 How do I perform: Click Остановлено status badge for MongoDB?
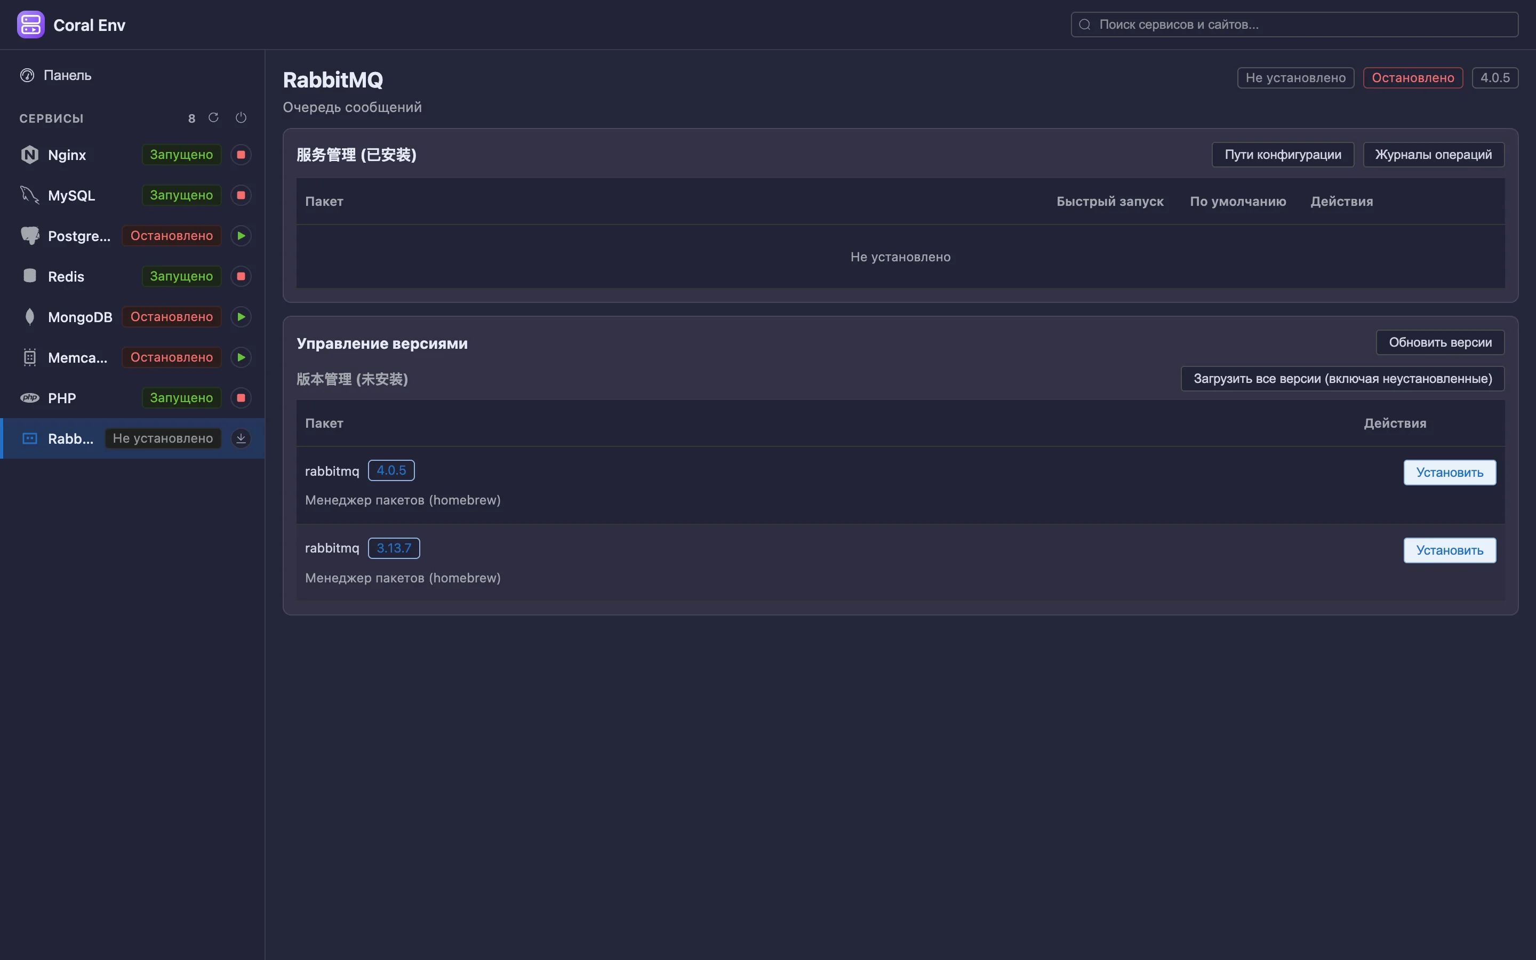point(171,317)
